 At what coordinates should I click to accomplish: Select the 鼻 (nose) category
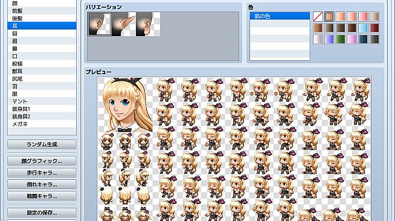42,48
